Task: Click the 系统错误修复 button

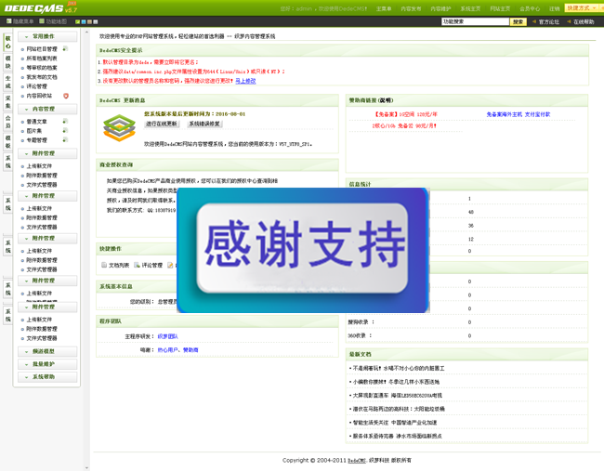Action: coord(204,124)
